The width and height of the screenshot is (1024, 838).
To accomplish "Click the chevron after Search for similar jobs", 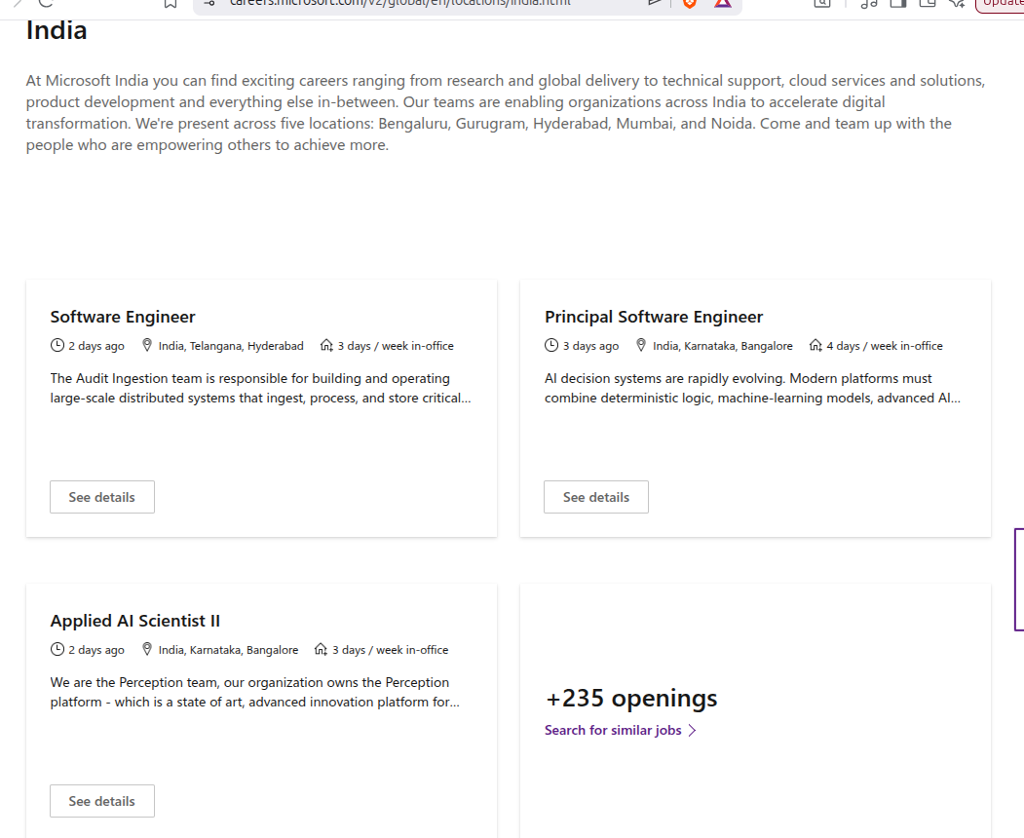I will tap(692, 730).
